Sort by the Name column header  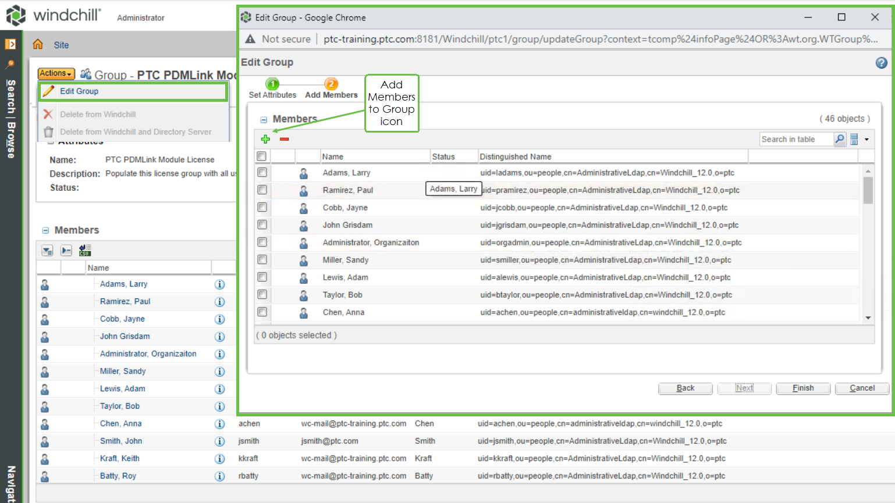point(375,156)
